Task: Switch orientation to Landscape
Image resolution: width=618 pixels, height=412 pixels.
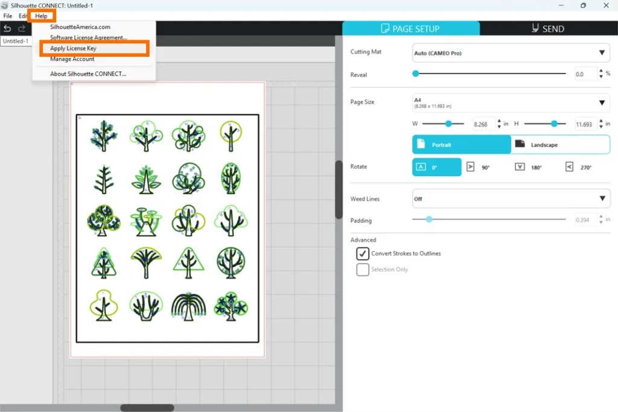Action: [x=560, y=145]
